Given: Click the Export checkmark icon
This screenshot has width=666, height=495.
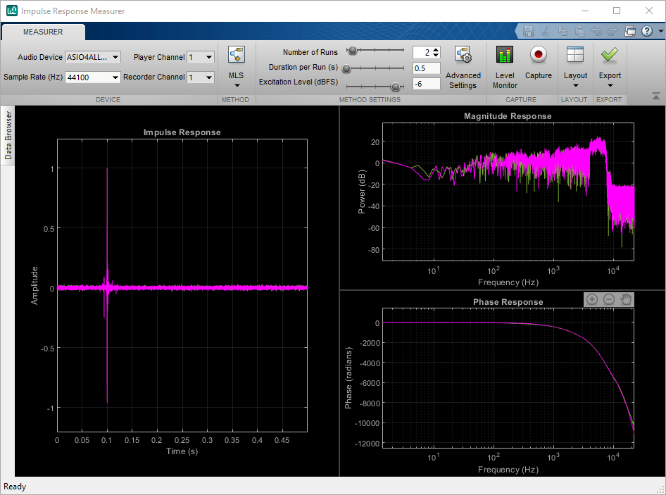Looking at the screenshot, I should pos(610,55).
